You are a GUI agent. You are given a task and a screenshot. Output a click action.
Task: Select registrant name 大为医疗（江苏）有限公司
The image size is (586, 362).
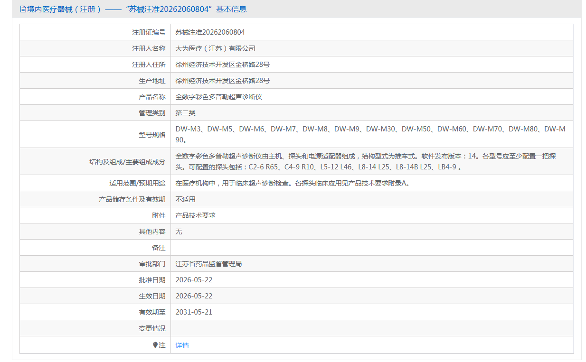point(216,48)
